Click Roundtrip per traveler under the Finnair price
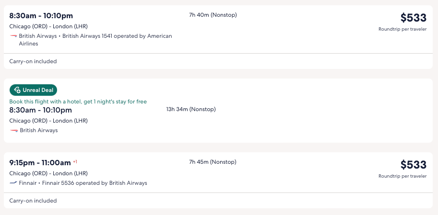The image size is (438, 215). point(402,176)
